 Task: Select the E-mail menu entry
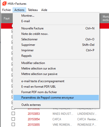(x=56, y=21)
